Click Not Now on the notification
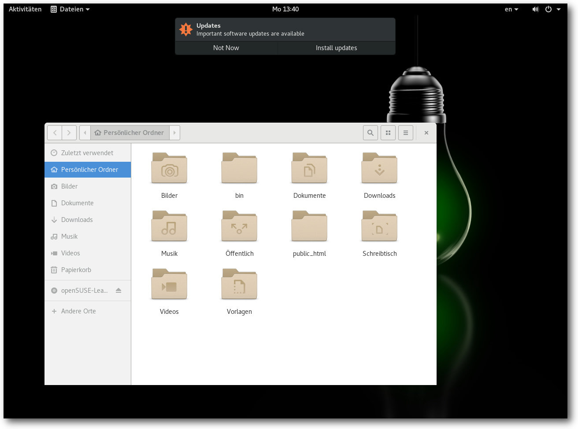Image resolution: width=578 pixels, height=429 pixels. pyautogui.click(x=226, y=48)
